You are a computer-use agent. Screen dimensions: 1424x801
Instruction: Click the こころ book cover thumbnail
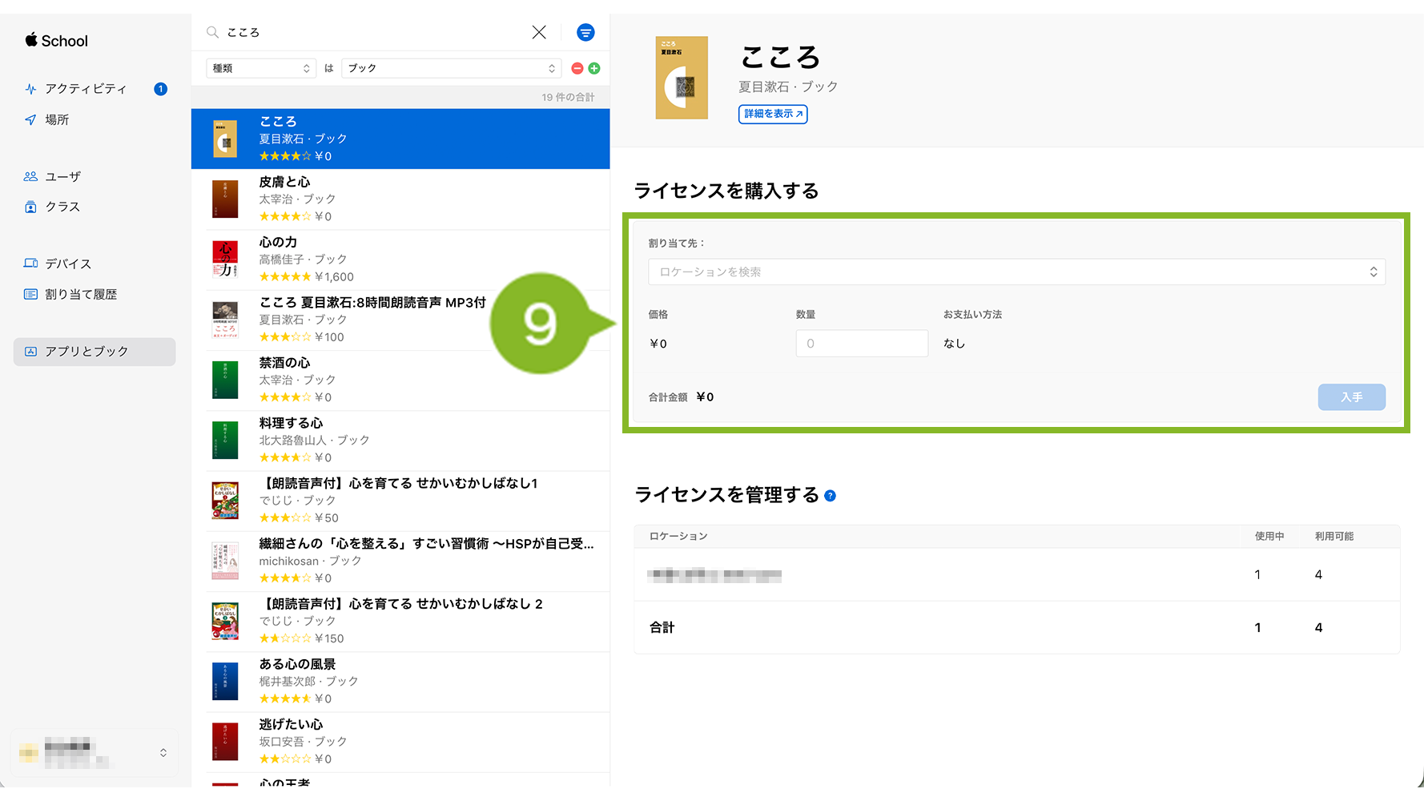click(x=682, y=78)
